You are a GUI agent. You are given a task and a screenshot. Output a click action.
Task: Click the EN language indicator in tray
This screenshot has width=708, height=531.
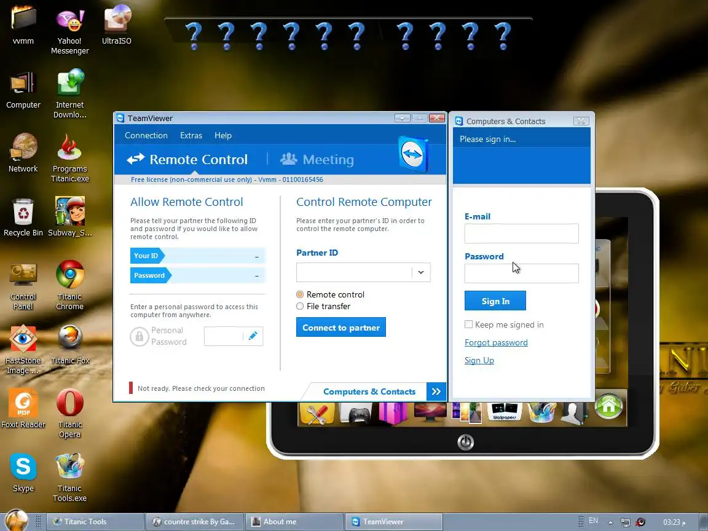pos(593,521)
